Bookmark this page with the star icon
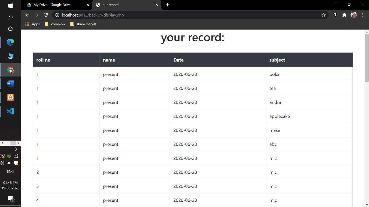The image size is (369, 207). click(324, 15)
